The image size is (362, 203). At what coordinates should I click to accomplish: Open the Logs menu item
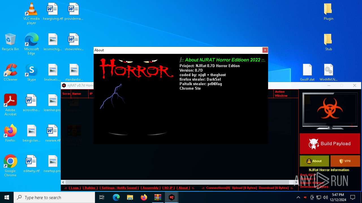click(x=75, y=188)
